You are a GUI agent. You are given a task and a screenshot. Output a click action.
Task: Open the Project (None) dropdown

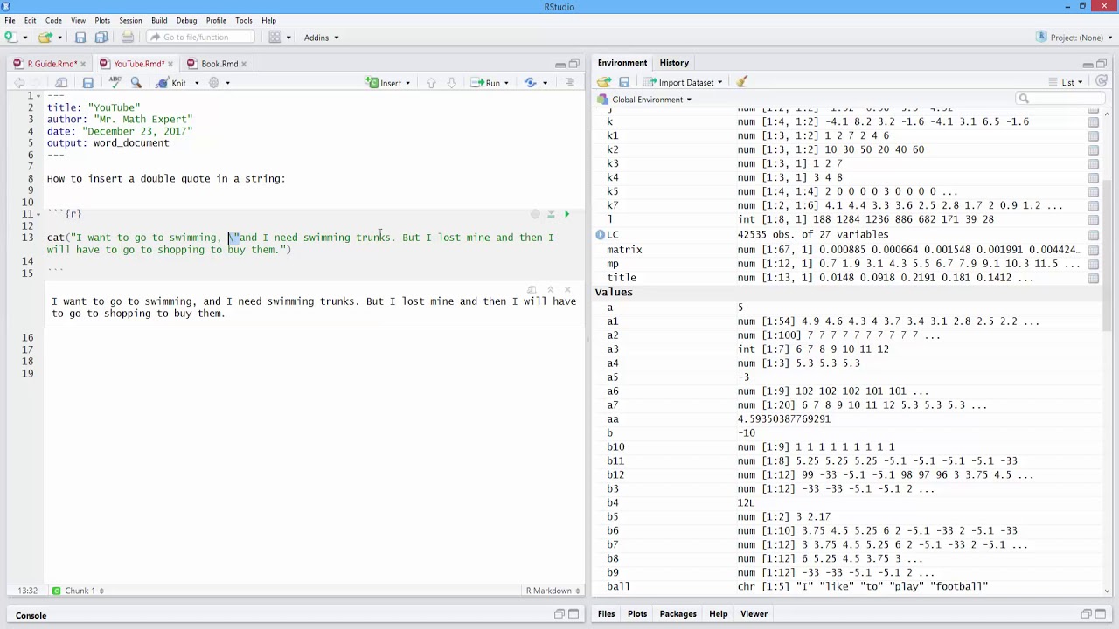[x=1074, y=38]
